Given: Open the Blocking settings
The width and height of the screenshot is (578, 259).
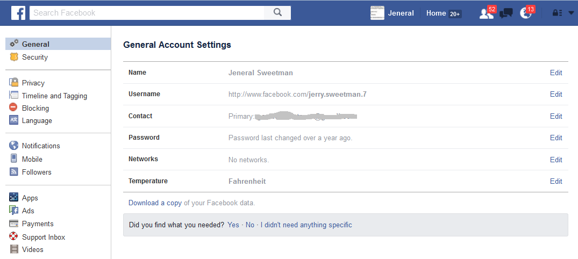Looking at the screenshot, I should click(x=35, y=108).
